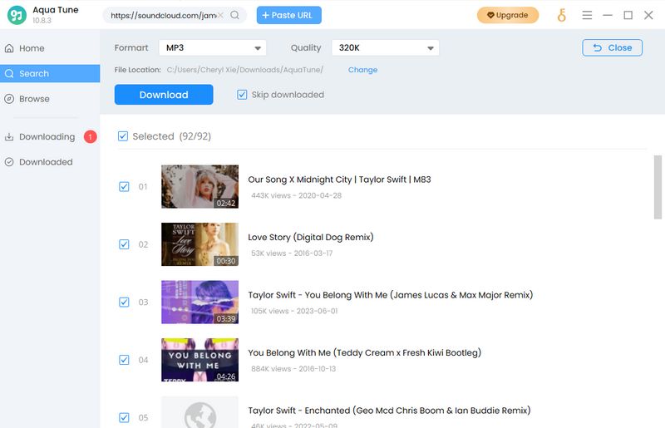Click "443K views - 2020-04-28" text
Screen dimensions: 665x428
(x=297, y=195)
